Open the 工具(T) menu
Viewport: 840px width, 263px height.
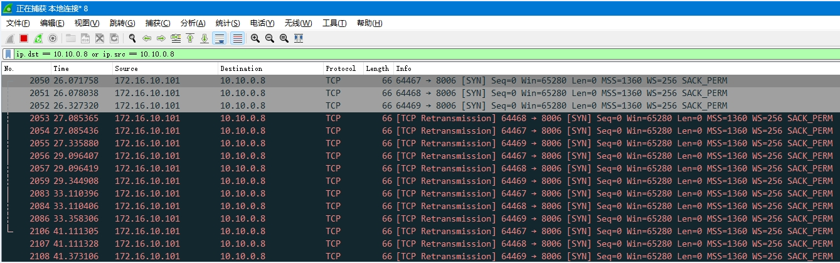pos(334,23)
